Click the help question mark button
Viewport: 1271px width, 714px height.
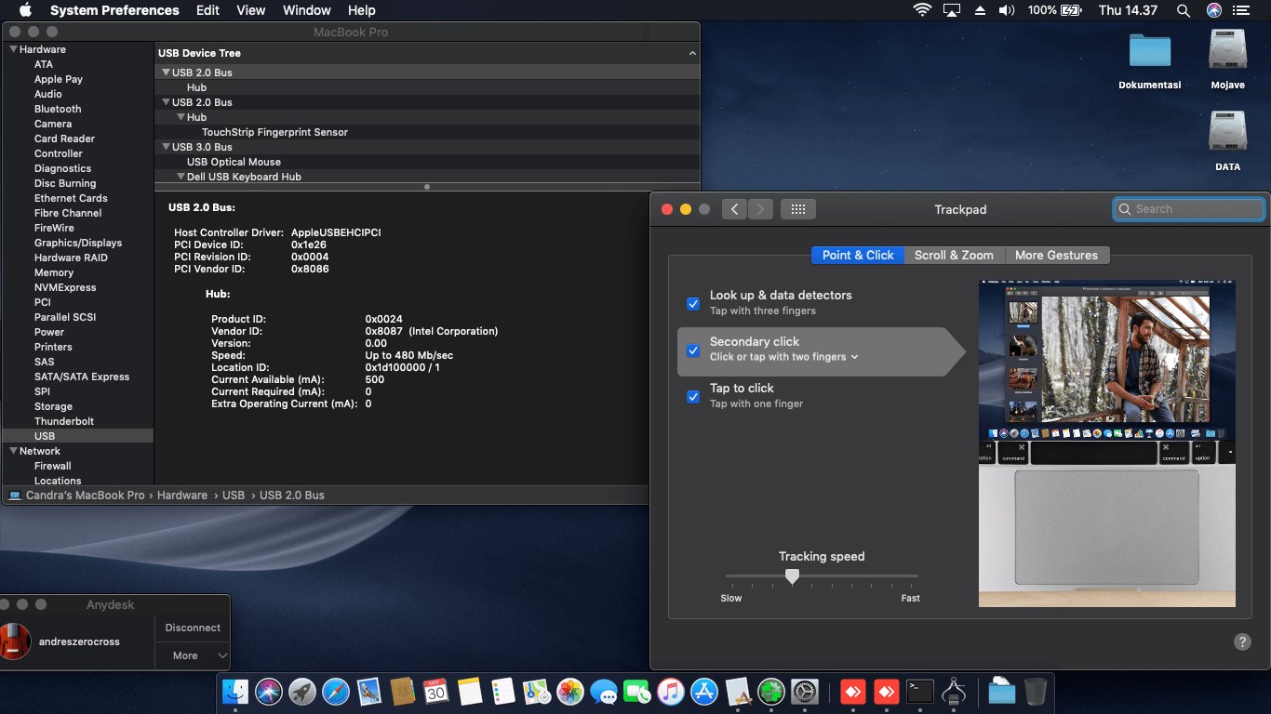1242,641
